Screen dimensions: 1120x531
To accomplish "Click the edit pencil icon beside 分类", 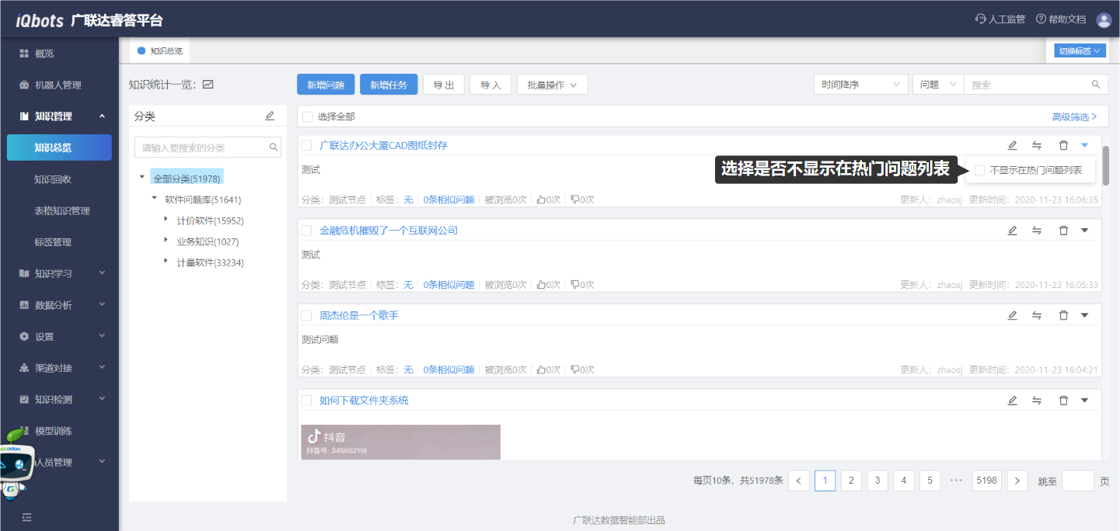I will [270, 116].
